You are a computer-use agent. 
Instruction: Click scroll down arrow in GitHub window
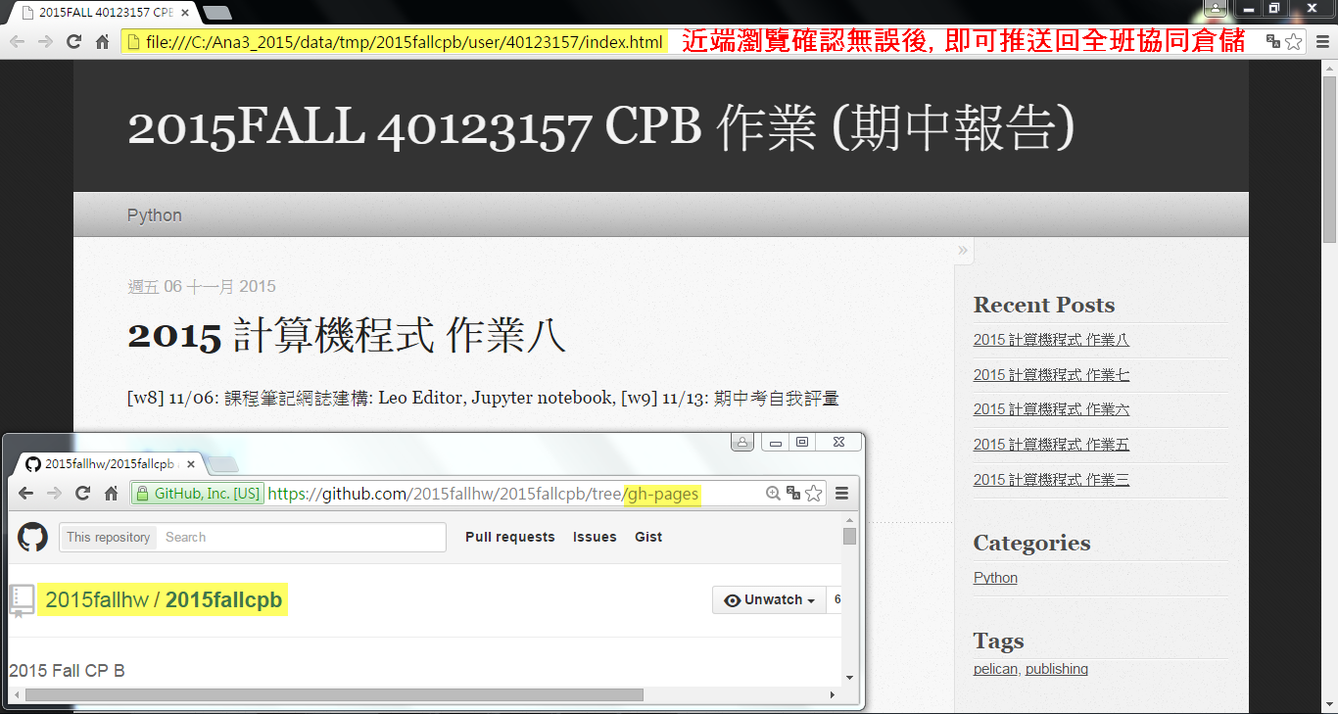coord(849,677)
